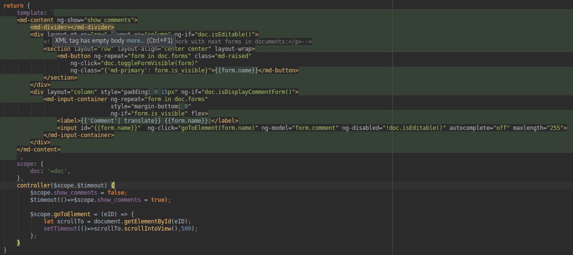The width and height of the screenshot is (573, 255).
Task: Click the 'template:' property name
Action: (x=32, y=13)
